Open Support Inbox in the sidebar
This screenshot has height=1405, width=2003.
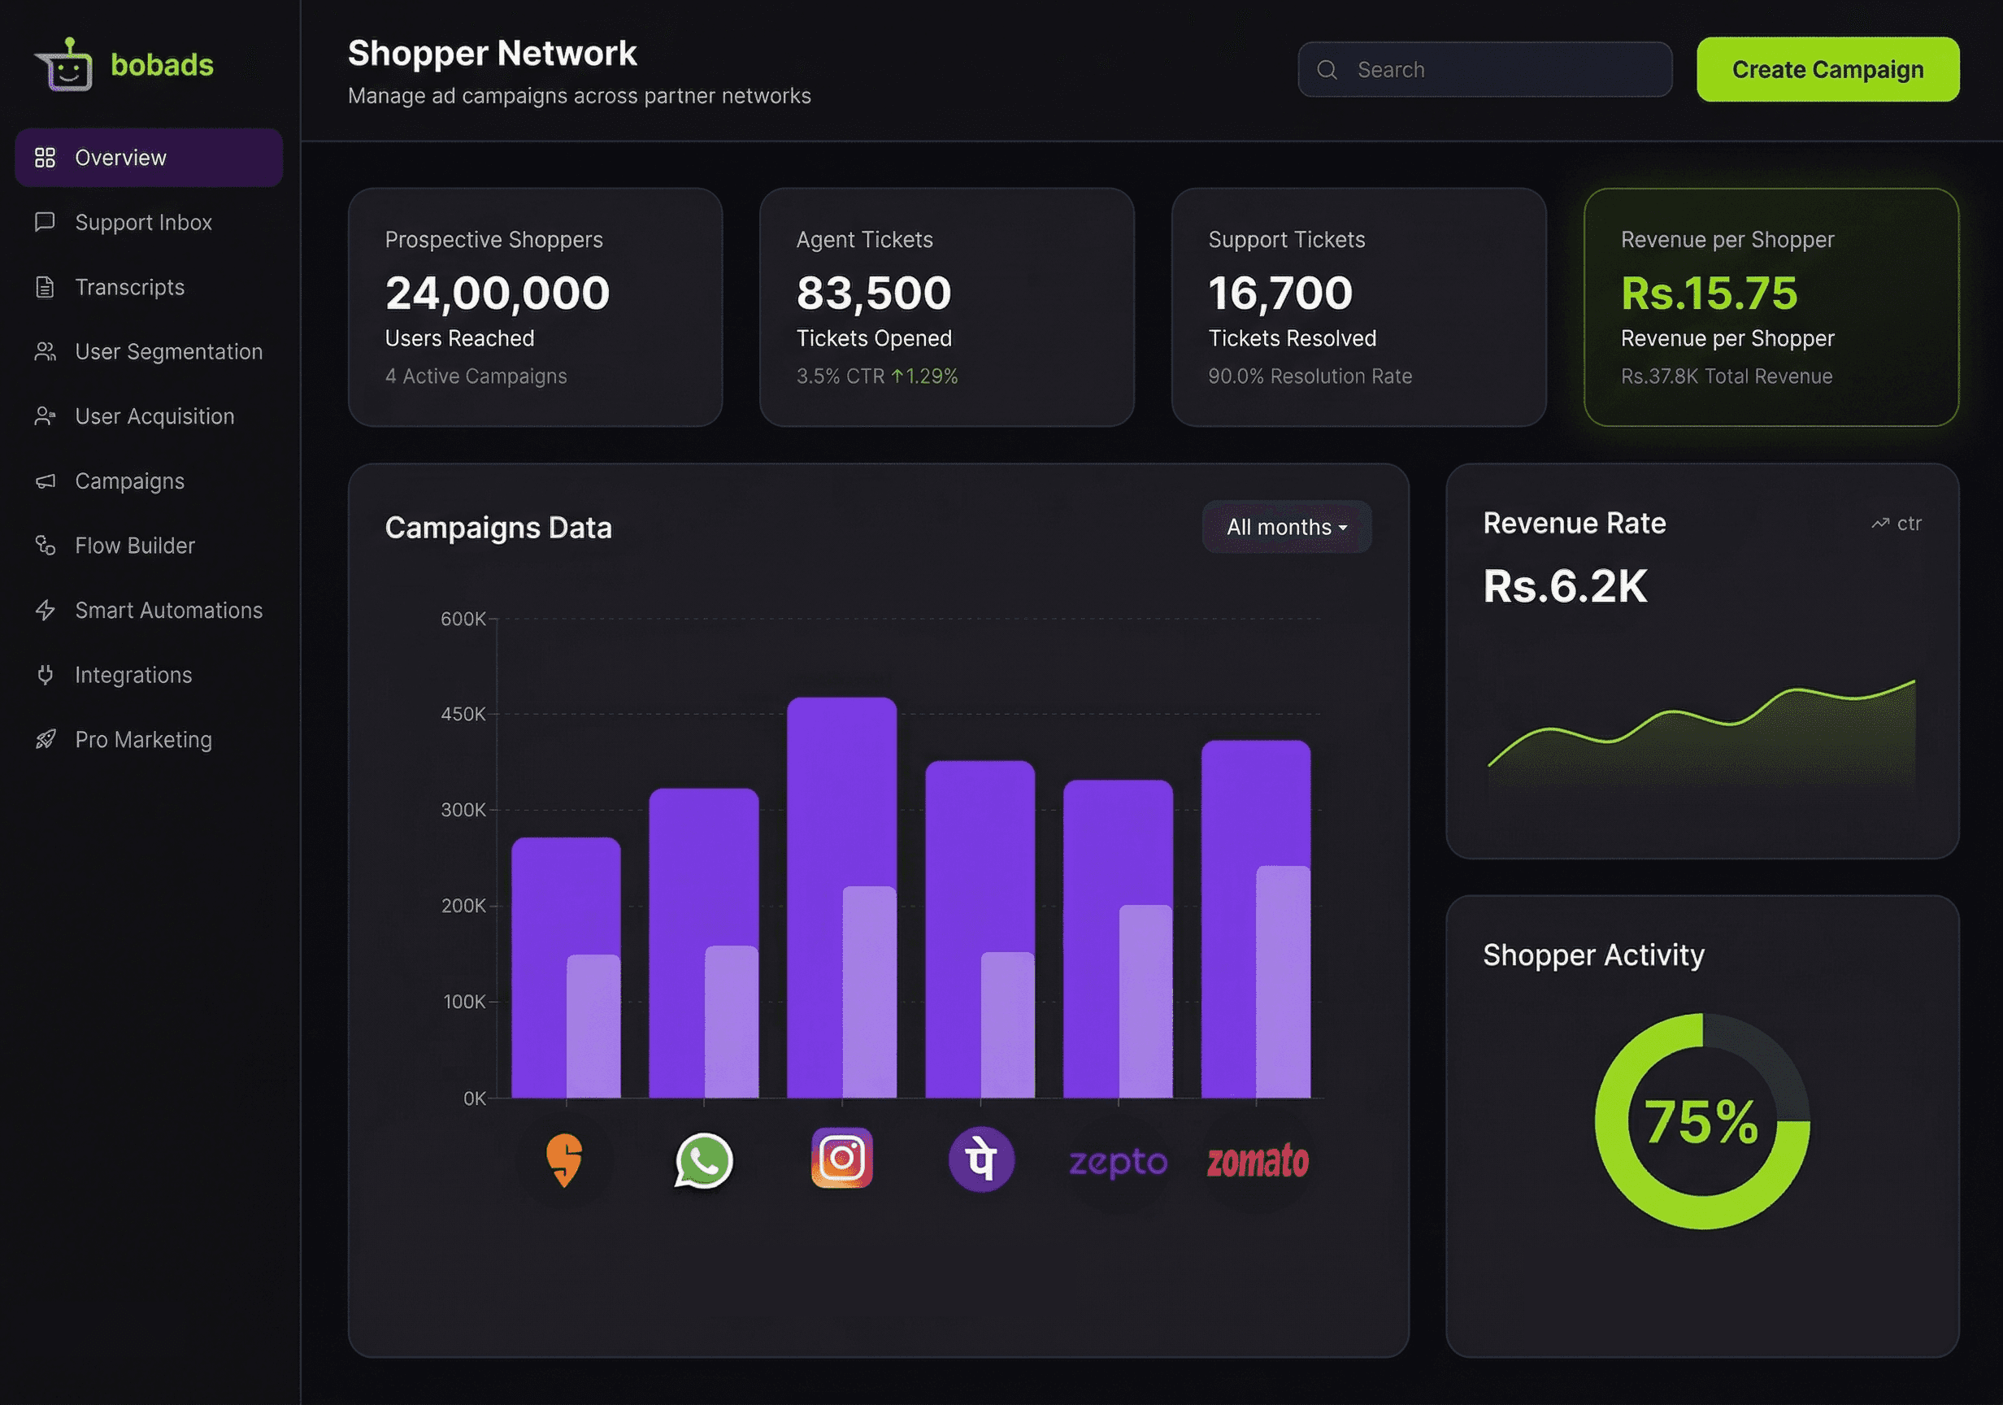[x=143, y=223]
